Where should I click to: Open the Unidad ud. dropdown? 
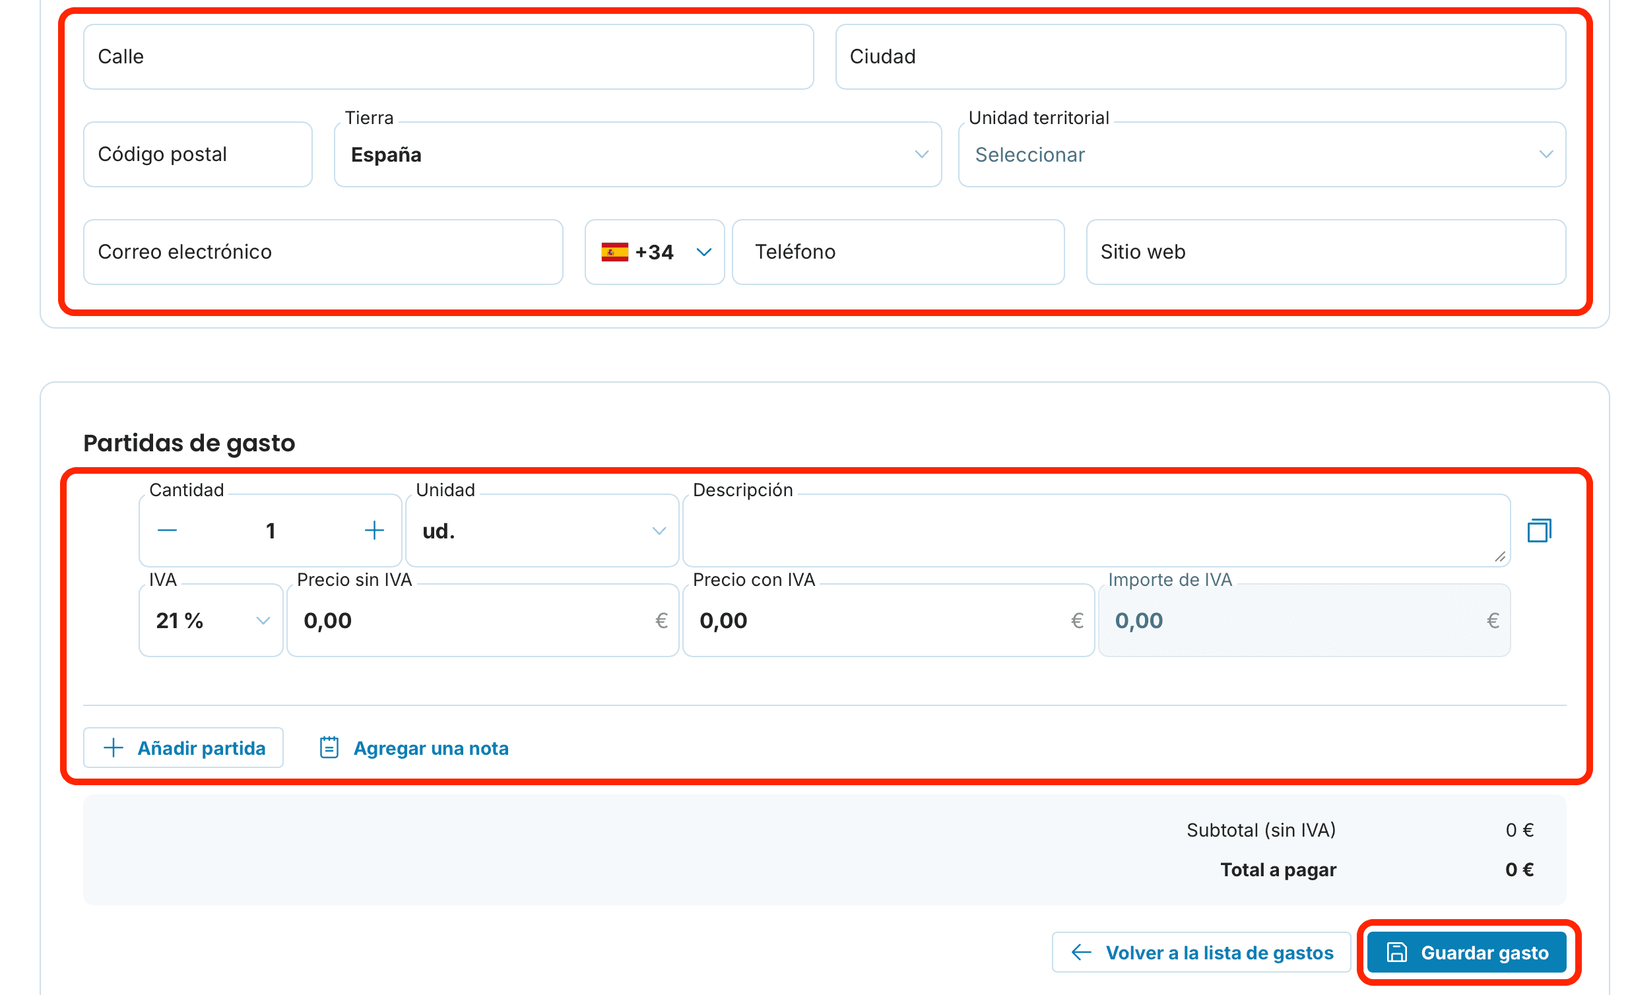542,530
